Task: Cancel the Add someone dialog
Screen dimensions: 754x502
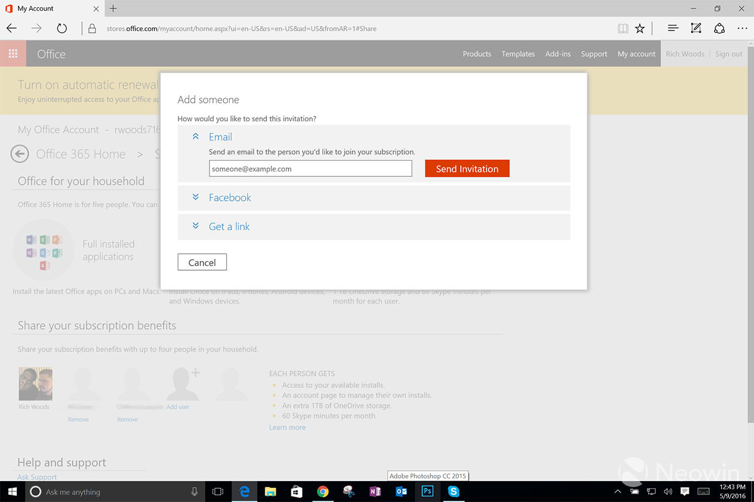Action: pyautogui.click(x=202, y=262)
